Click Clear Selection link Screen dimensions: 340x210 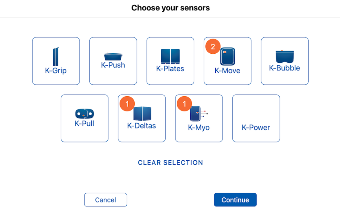pyautogui.click(x=170, y=162)
